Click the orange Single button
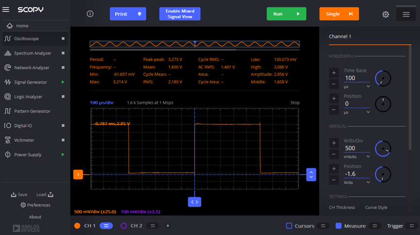The height and width of the screenshot is (235, 420). coord(339,14)
